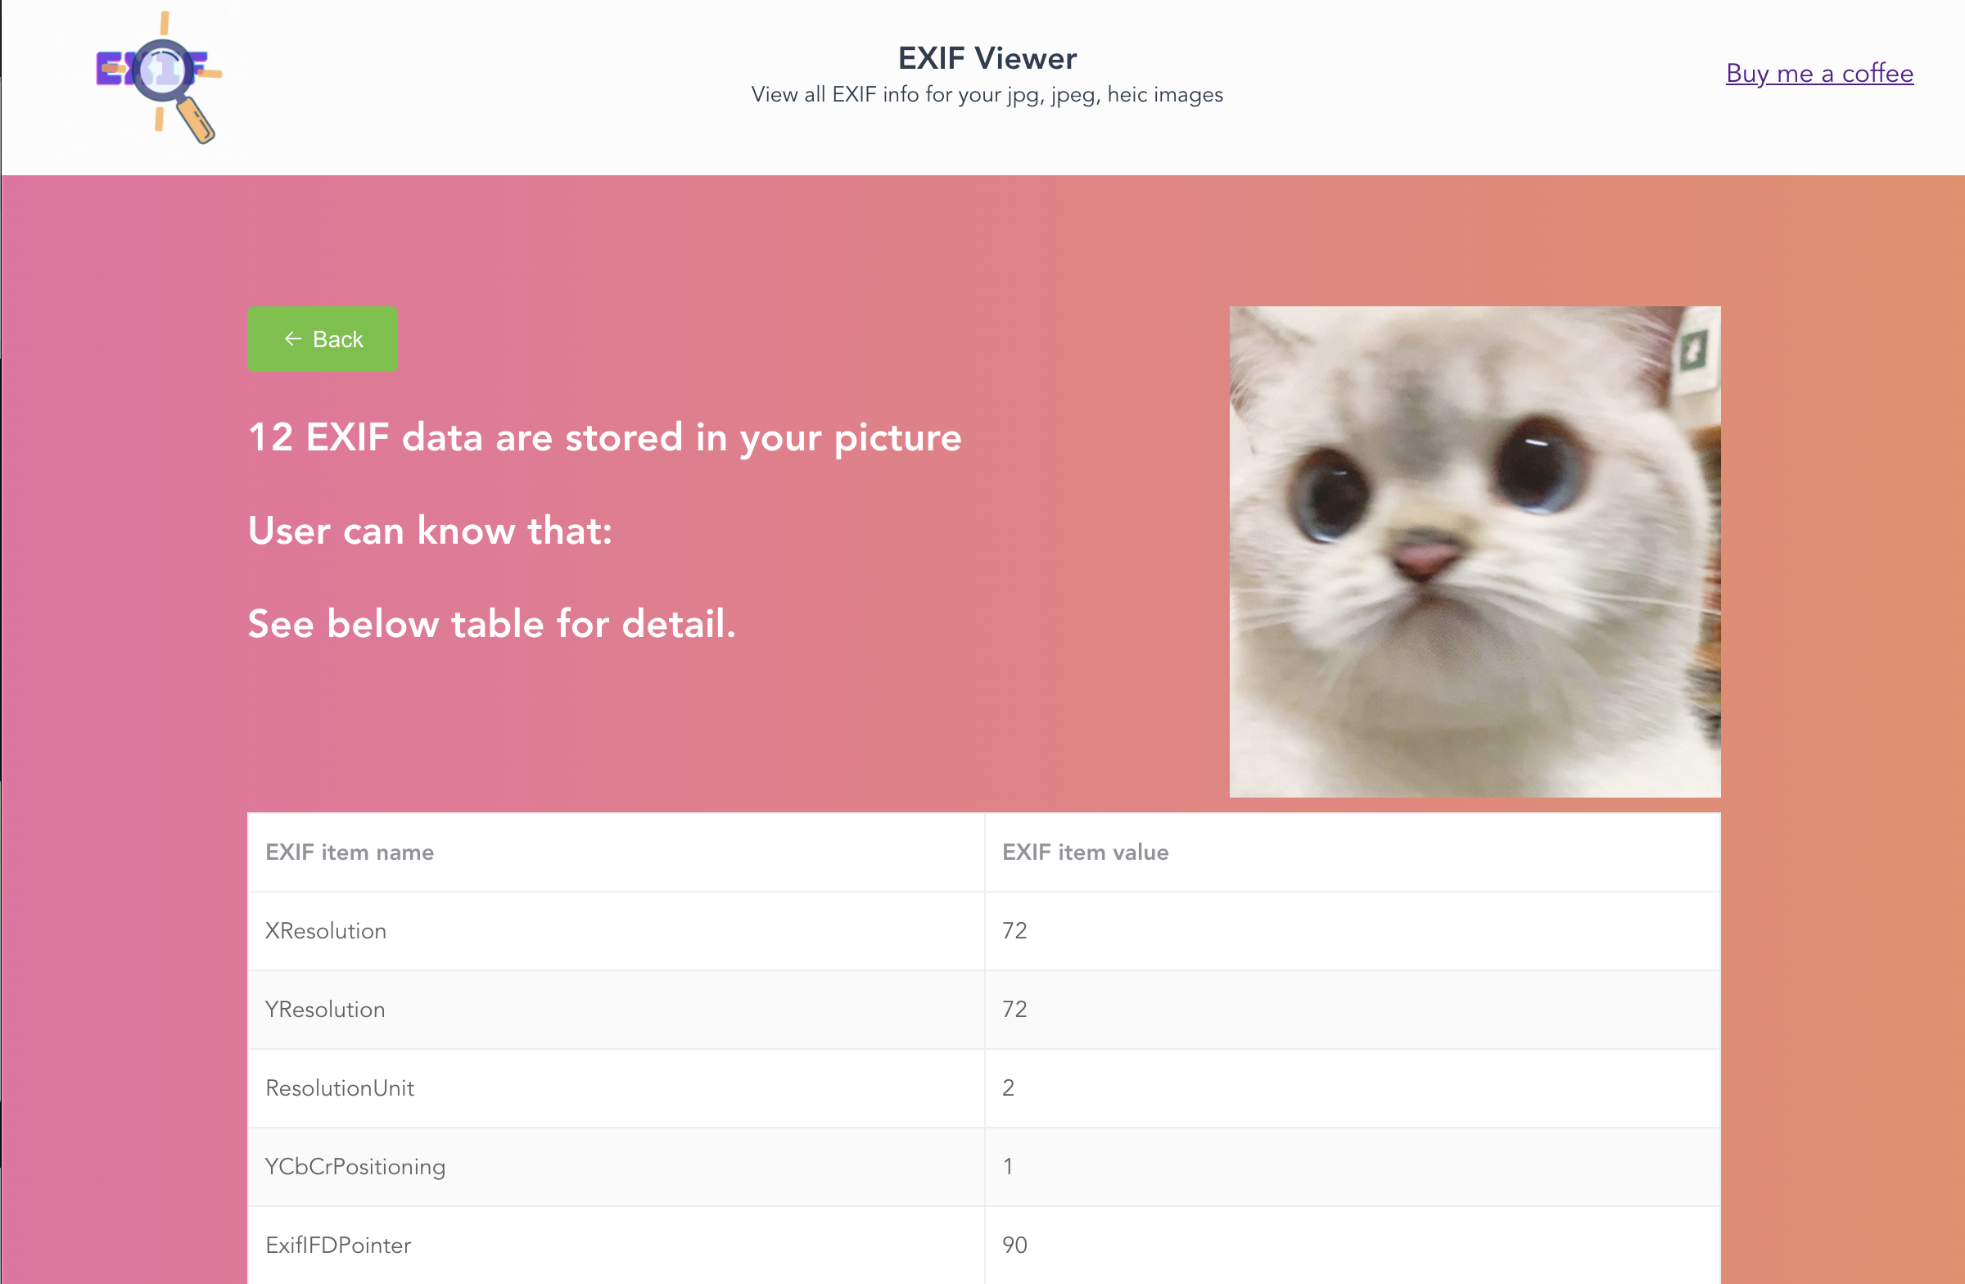This screenshot has width=1965, height=1284.
Task: Select the YCbCrPositioning table cell
Action: 355,1166
